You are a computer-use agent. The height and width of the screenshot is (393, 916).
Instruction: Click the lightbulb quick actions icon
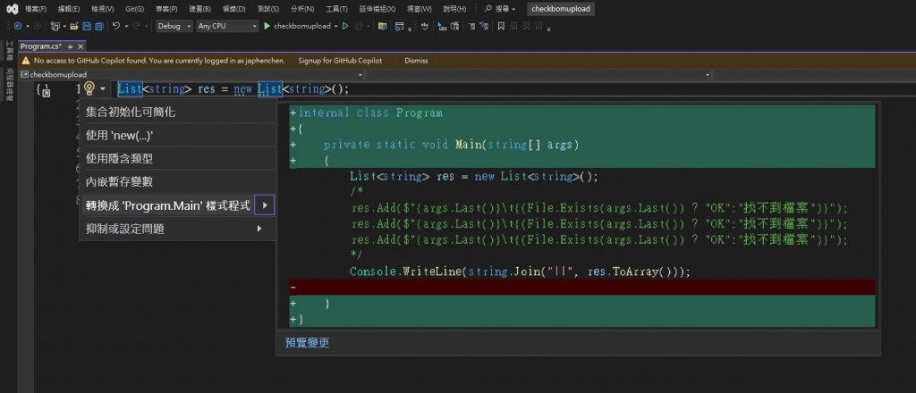click(89, 88)
